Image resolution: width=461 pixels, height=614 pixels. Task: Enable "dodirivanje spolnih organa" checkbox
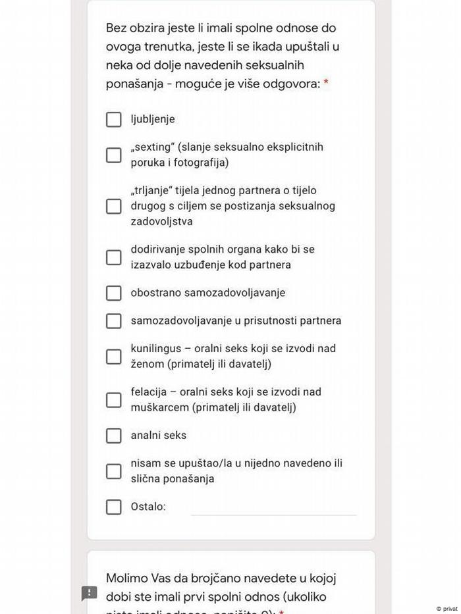[114, 257]
